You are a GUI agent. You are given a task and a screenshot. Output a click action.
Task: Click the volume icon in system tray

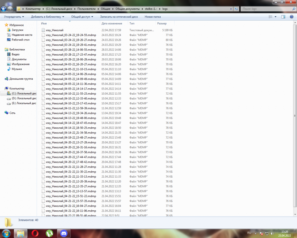click(272, 234)
